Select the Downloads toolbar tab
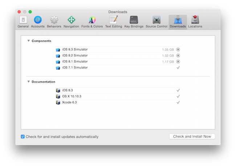 [178, 22]
